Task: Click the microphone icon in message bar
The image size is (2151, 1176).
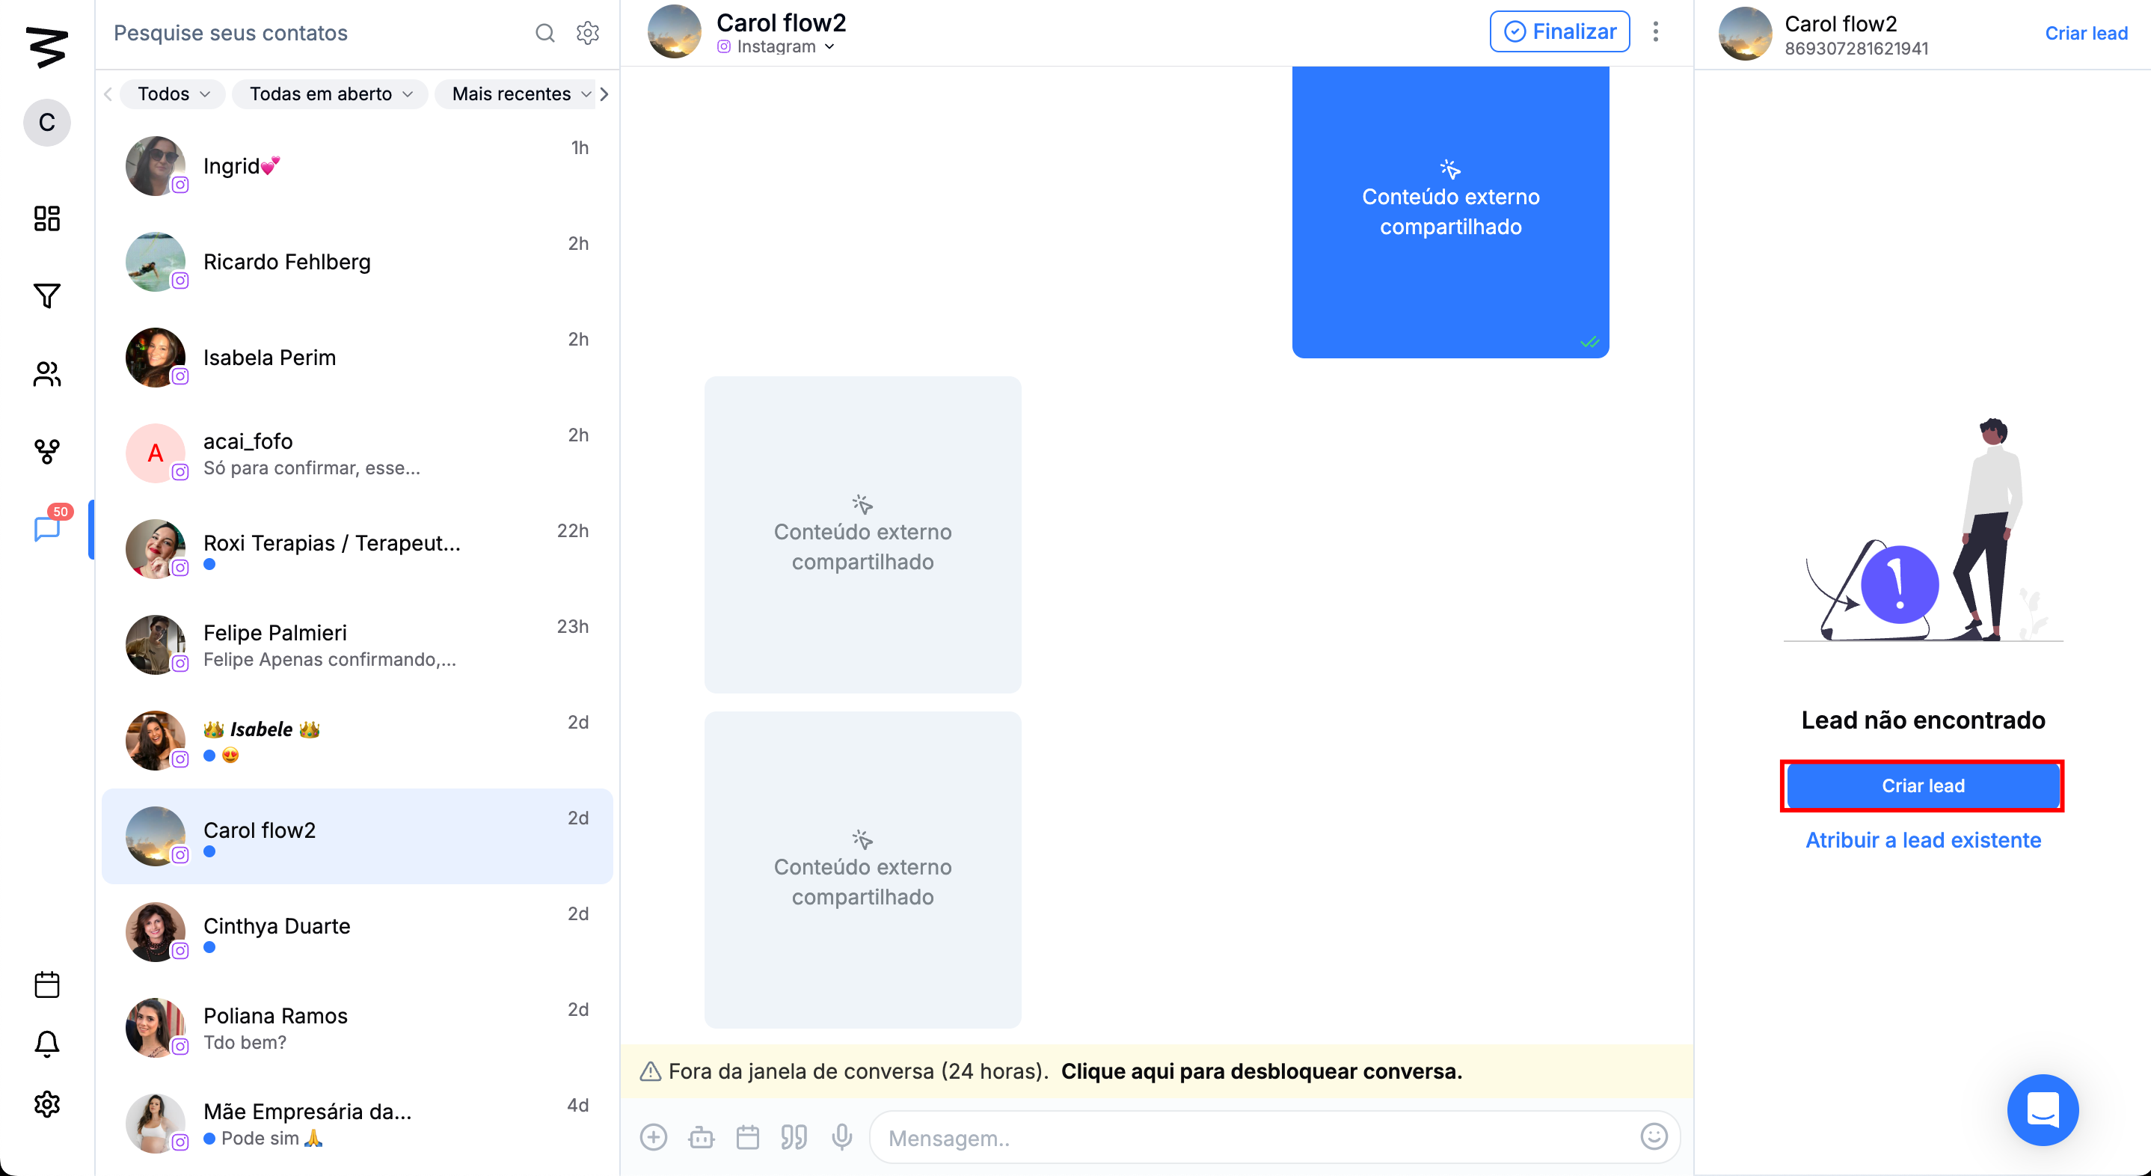Action: [x=841, y=1137]
